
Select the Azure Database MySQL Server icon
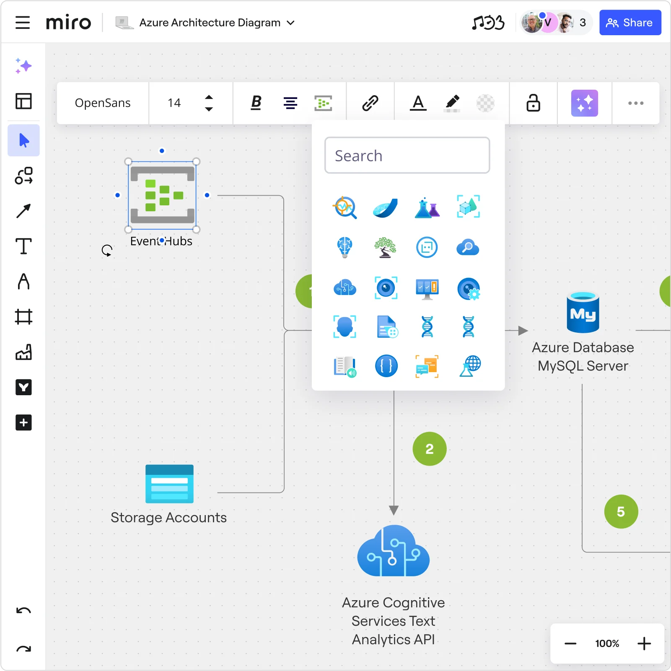coord(583,312)
